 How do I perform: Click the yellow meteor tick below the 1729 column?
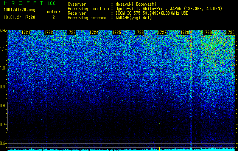pyautogui.click(x=209, y=149)
